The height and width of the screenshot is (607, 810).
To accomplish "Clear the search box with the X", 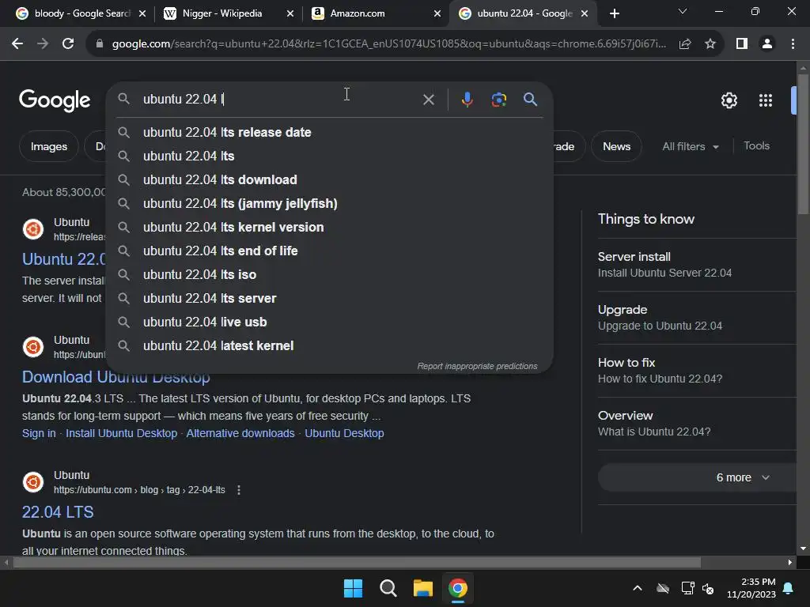I will pos(428,99).
